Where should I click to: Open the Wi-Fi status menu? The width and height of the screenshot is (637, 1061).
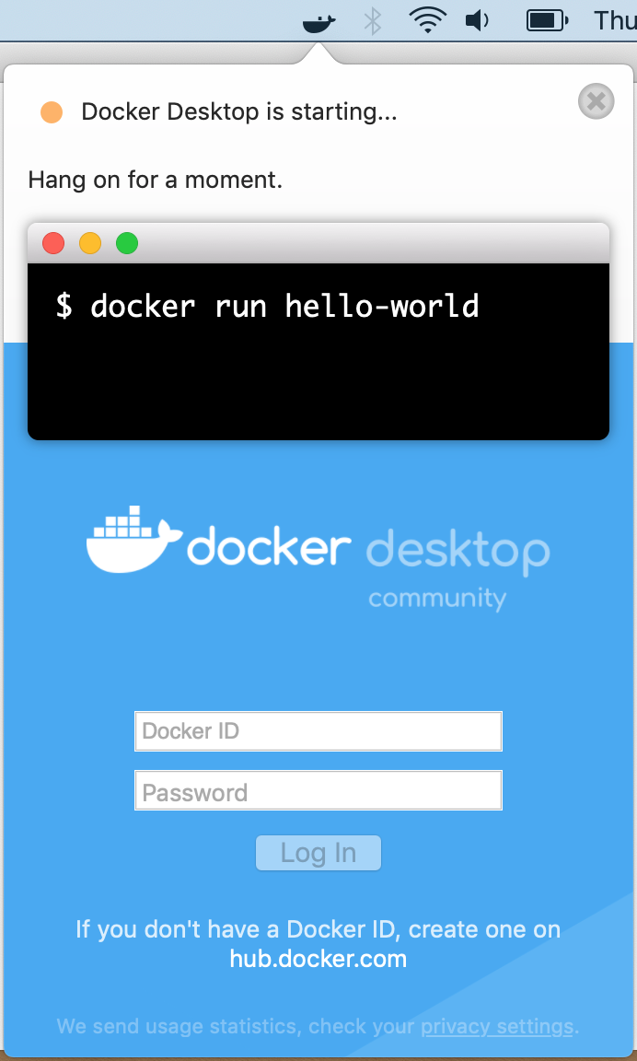[x=427, y=21]
